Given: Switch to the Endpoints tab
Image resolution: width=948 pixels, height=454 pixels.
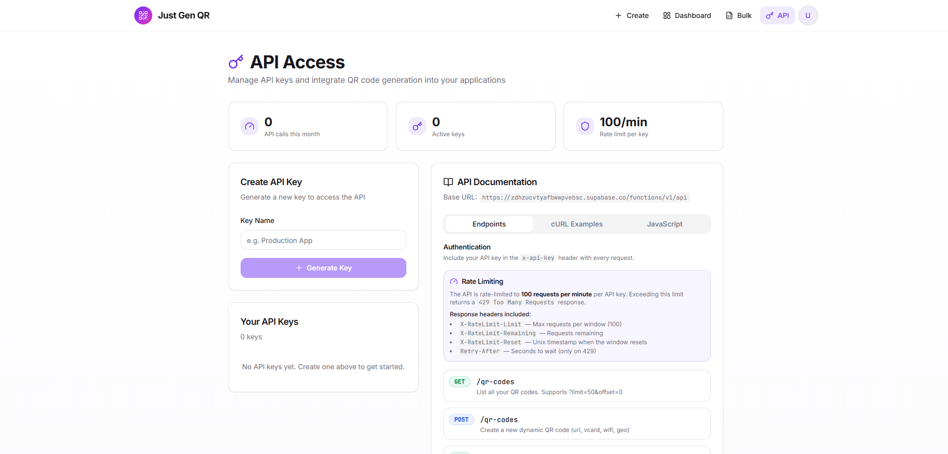Looking at the screenshot, I should tap(489, 224).
